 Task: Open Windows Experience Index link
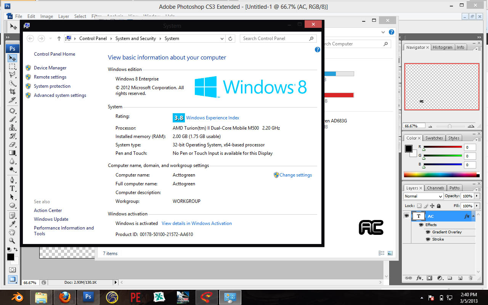[213, 118]
